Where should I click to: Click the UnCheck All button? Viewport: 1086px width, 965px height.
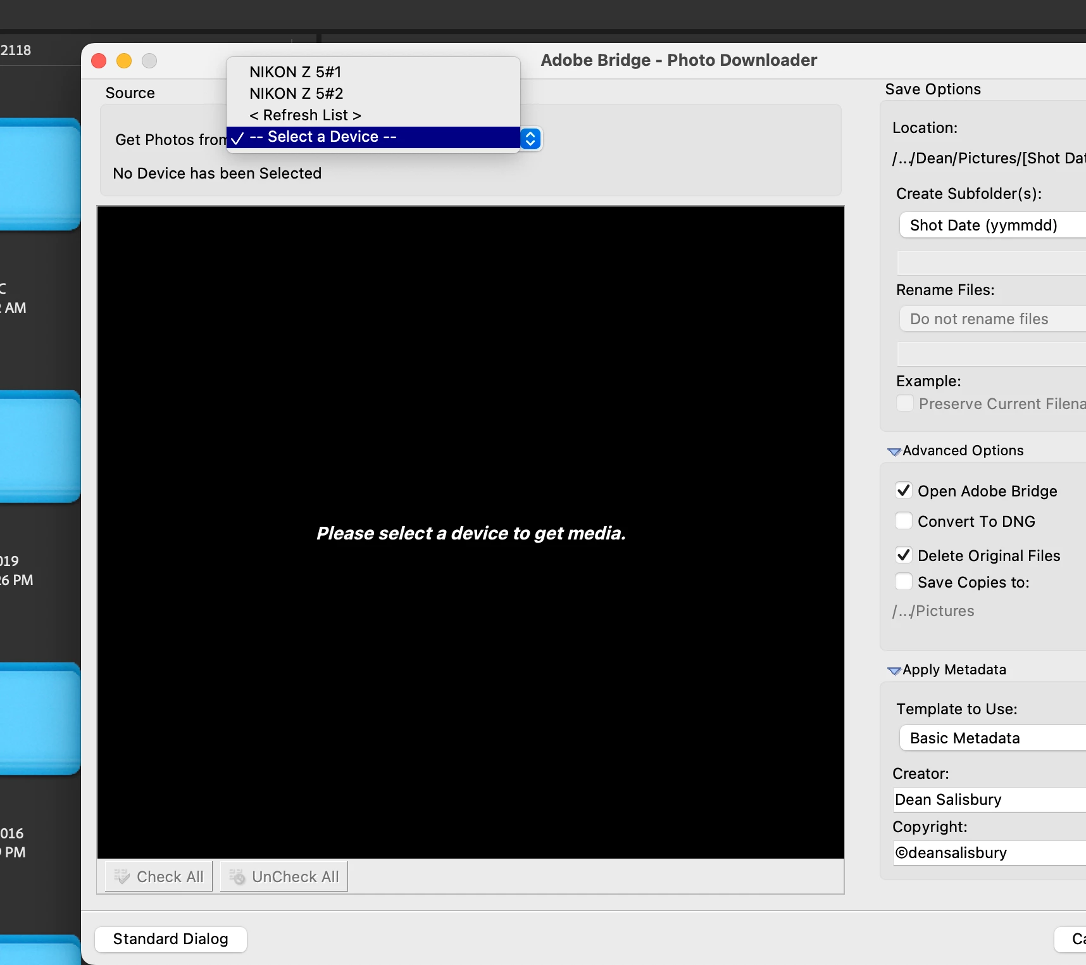[x=284, y=876]
